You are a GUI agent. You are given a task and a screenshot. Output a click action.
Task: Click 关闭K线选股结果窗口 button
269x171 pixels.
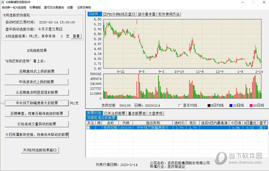tap(40, 150)
